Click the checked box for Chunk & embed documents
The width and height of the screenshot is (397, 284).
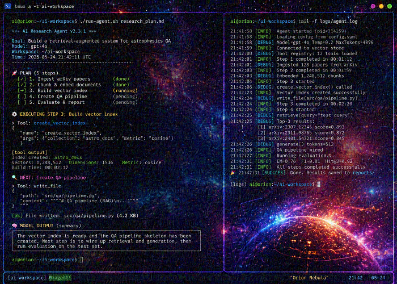(x=22, y=85)
